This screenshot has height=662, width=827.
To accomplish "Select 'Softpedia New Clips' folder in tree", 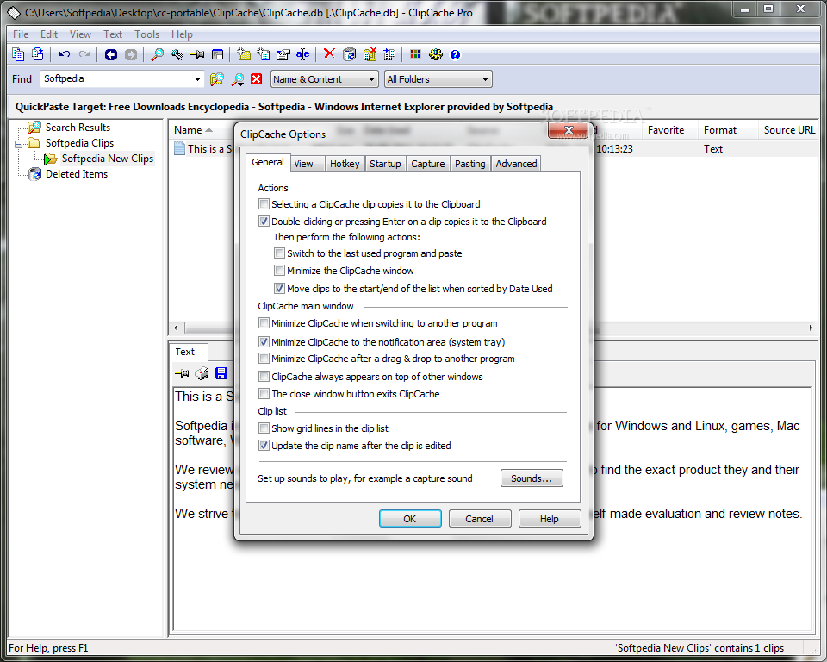I will coord(107,159).
